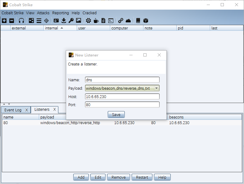Switch to Pivot Graph view icon
This screenshot has width=244, height=184.
31,20
